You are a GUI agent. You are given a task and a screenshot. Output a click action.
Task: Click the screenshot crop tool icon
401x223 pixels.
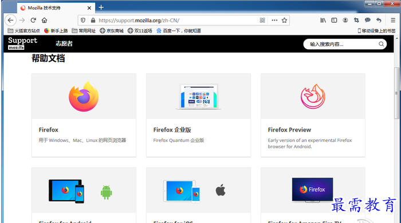coord(356,20)
